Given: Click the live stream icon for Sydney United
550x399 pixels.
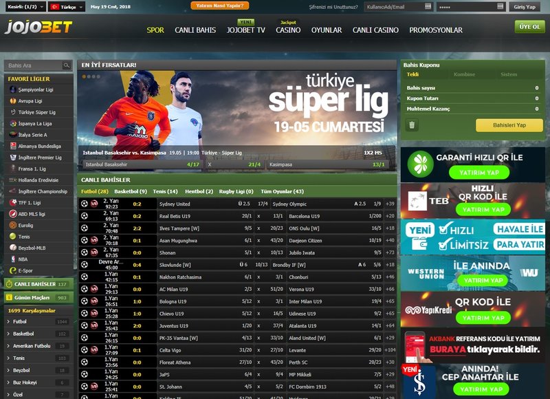Looking at the screenshot, I should (x=94, y=204).
